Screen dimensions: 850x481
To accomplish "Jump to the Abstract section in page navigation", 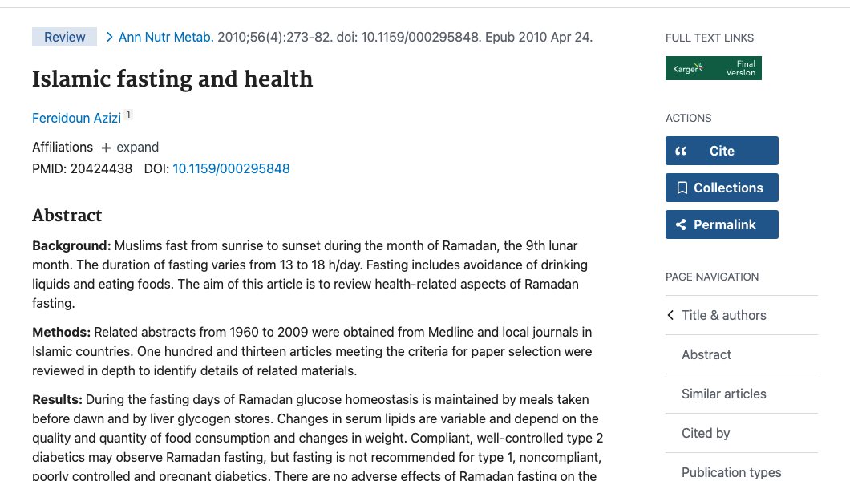I will [x=706, y=354].
